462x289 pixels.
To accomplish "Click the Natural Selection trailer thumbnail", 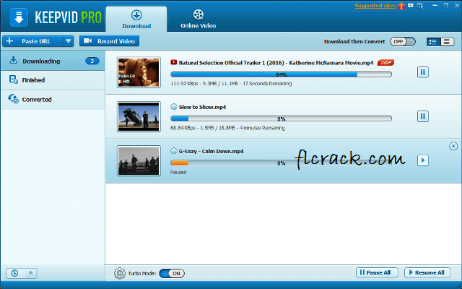I will [139, 72].
